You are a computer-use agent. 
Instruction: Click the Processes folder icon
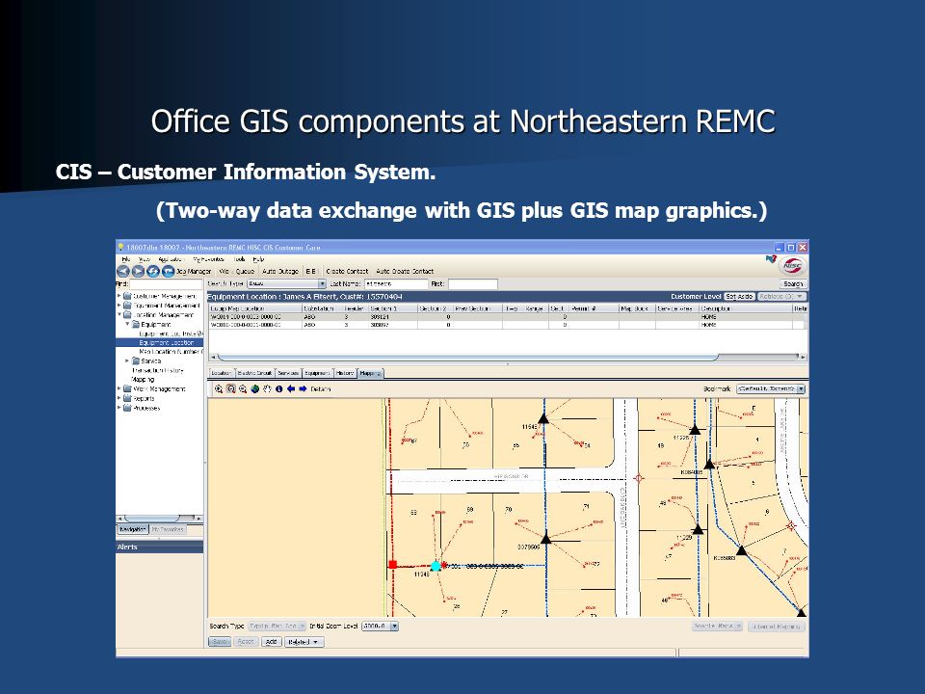point(127,408)
